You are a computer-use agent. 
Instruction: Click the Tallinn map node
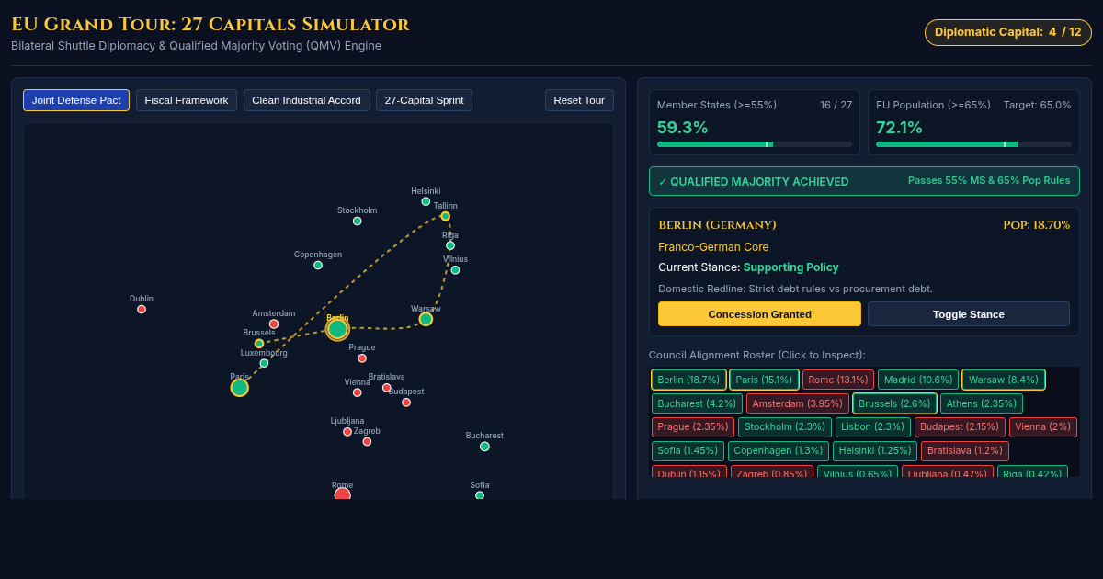445,216
